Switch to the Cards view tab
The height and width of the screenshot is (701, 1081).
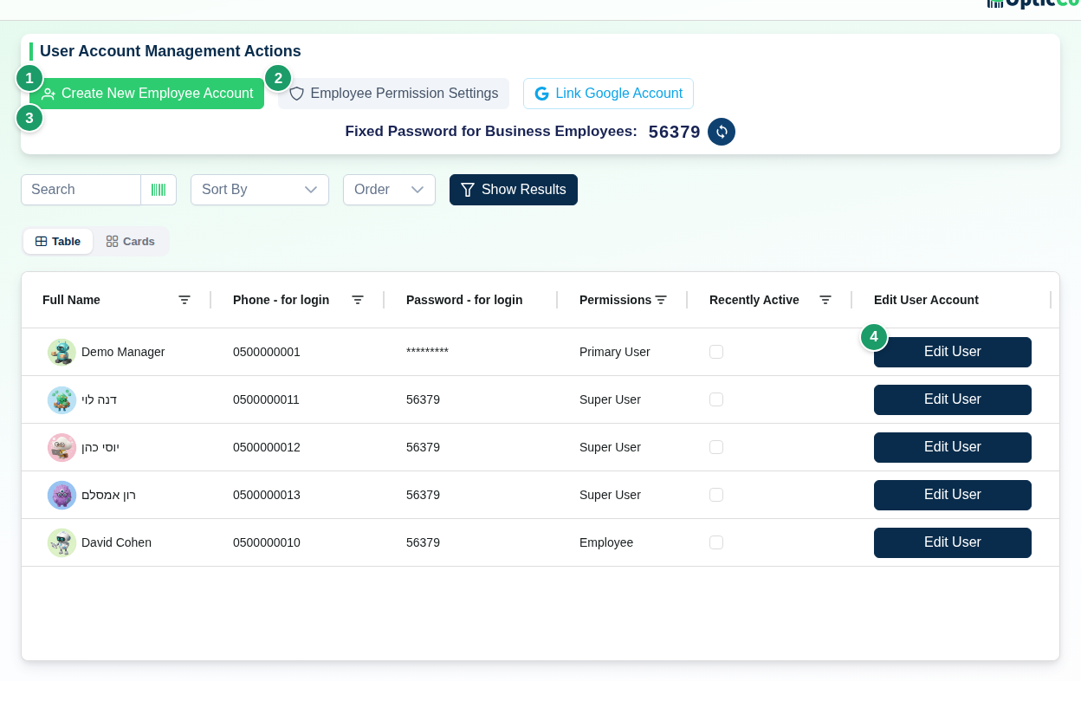[131, 242]
